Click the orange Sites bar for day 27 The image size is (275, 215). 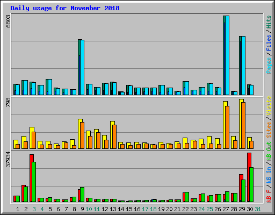coord(227,127)
